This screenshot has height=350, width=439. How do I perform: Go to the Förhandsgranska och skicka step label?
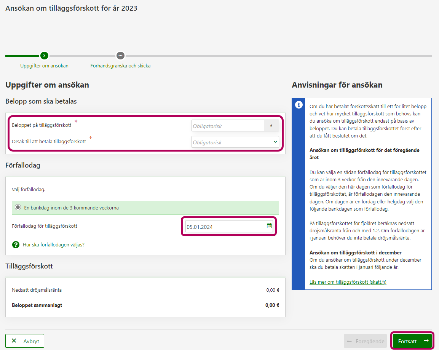120,66
